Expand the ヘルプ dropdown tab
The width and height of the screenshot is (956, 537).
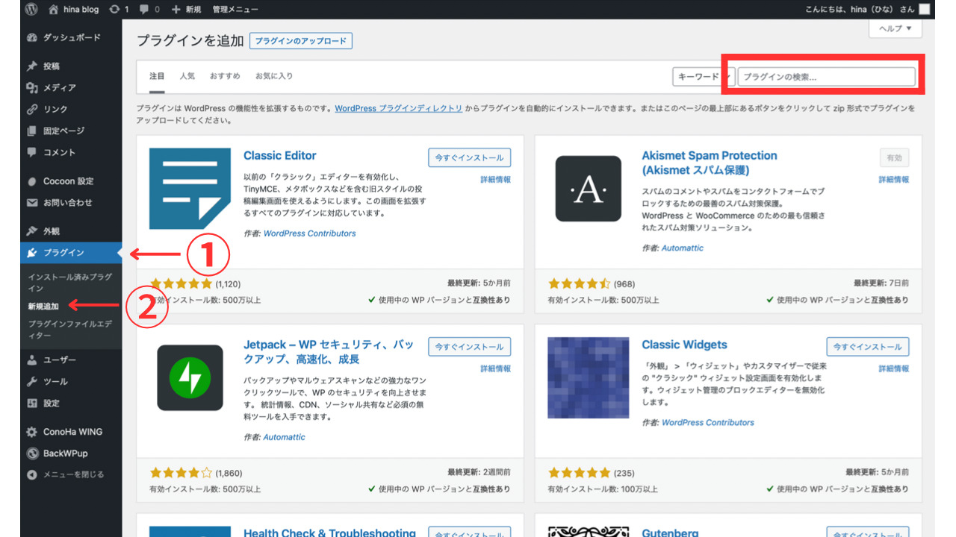(x=896, y=28)
